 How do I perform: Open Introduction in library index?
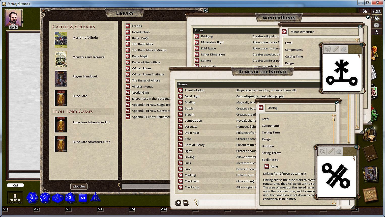141,32
